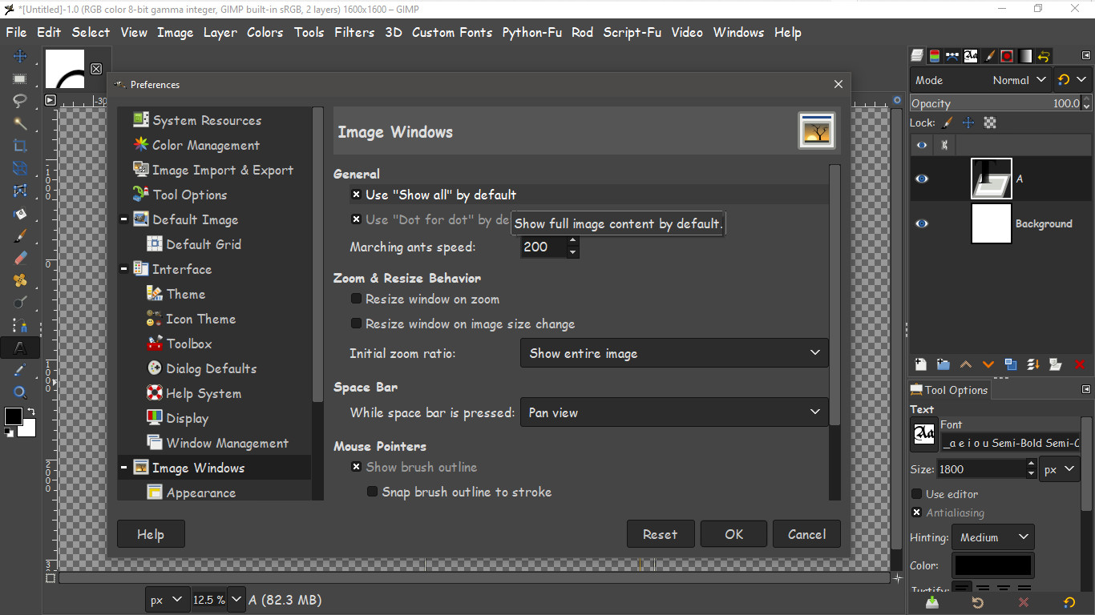Uncheck Show brush outline

(357, 467)
